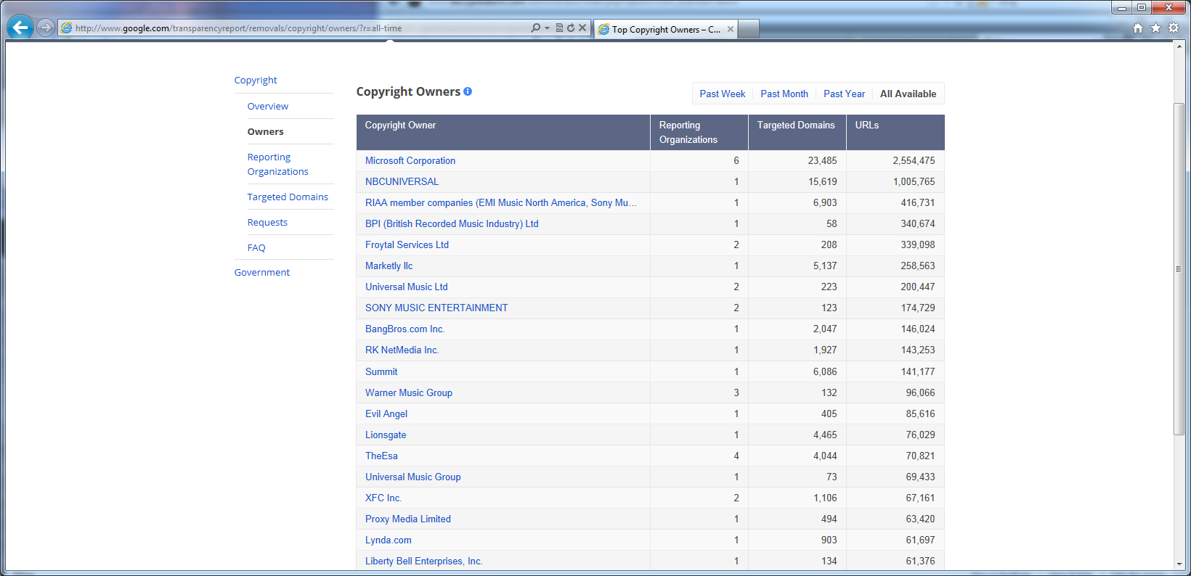
Task: Click the 23,485 targeted domains value
Action: (x=822, y=160)
